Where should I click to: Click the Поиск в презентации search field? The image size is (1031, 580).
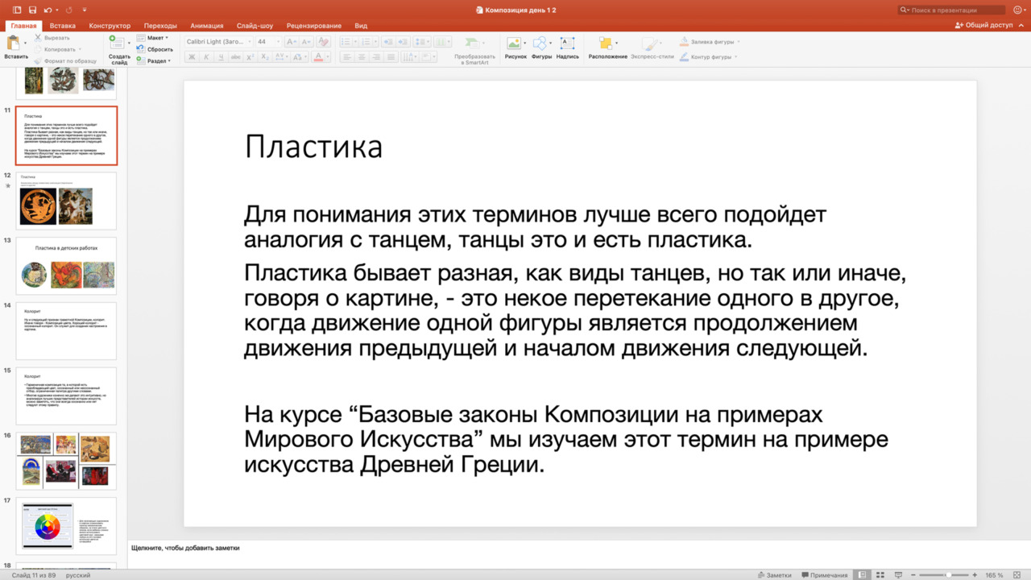(952, 10)
